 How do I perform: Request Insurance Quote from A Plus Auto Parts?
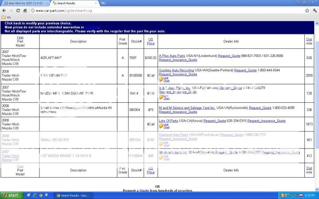pyautogui.click(x=178, y=60)
